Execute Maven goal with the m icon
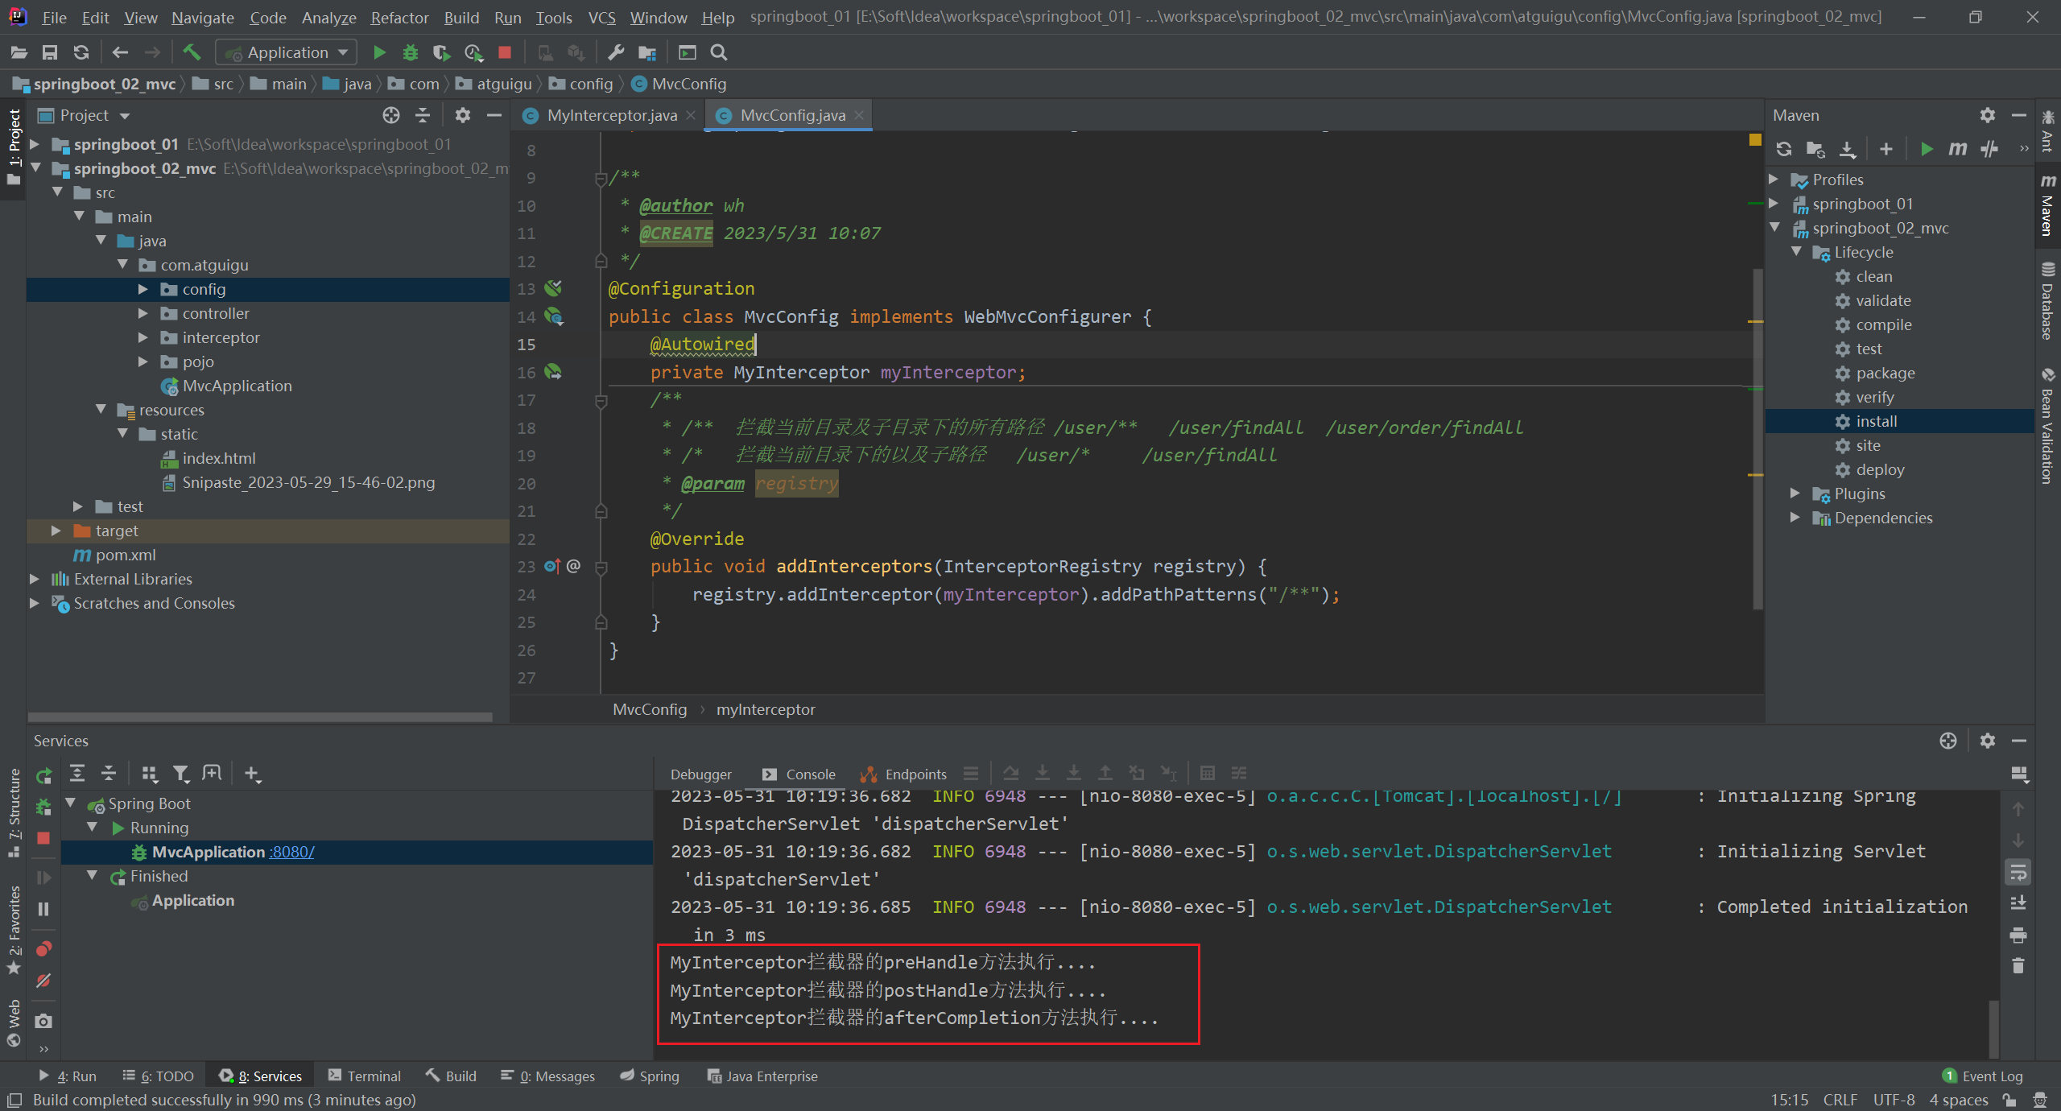Viewport: 2061px width, 1111px height. (x=1958, y=149)
